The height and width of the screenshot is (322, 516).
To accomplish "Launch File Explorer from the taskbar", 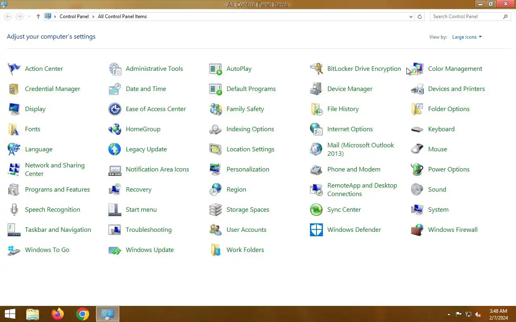I will click(x=33, y=314).
